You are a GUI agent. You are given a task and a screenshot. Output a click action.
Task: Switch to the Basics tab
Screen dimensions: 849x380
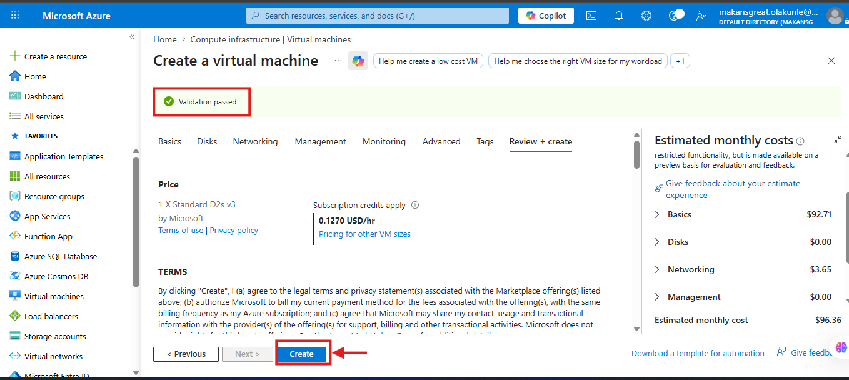point(169,141)
